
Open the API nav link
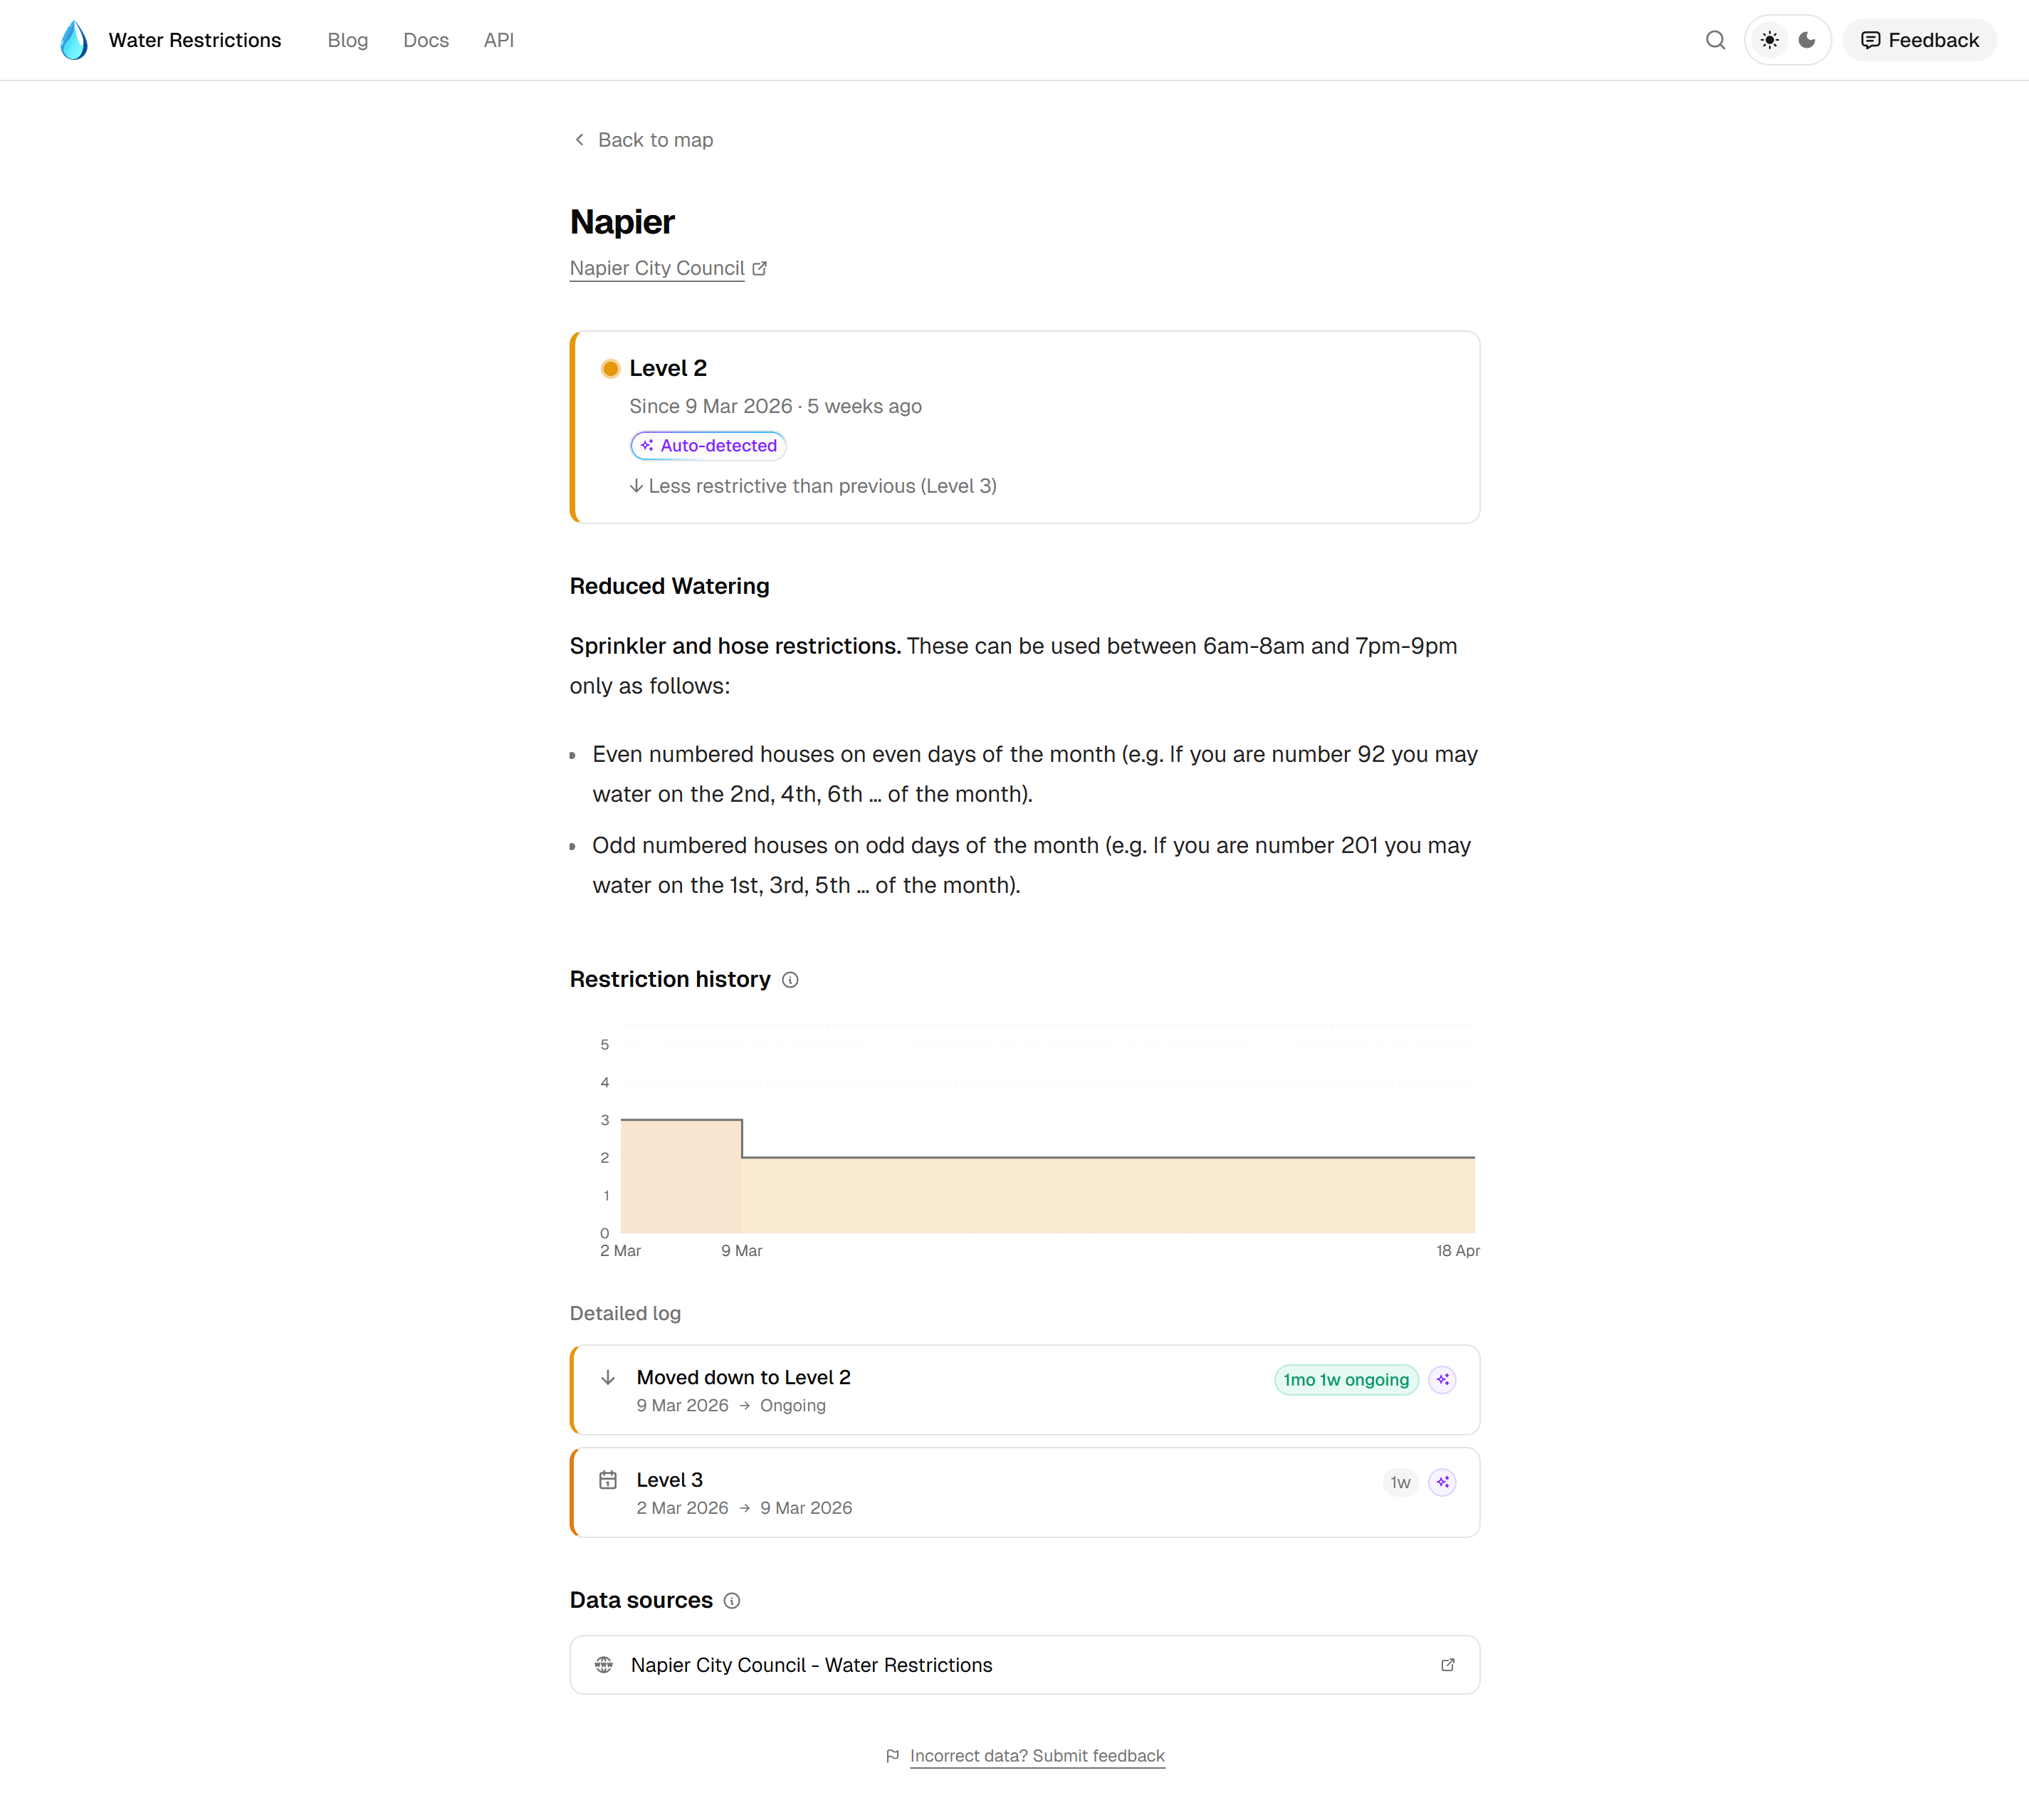tap(498, 40)
